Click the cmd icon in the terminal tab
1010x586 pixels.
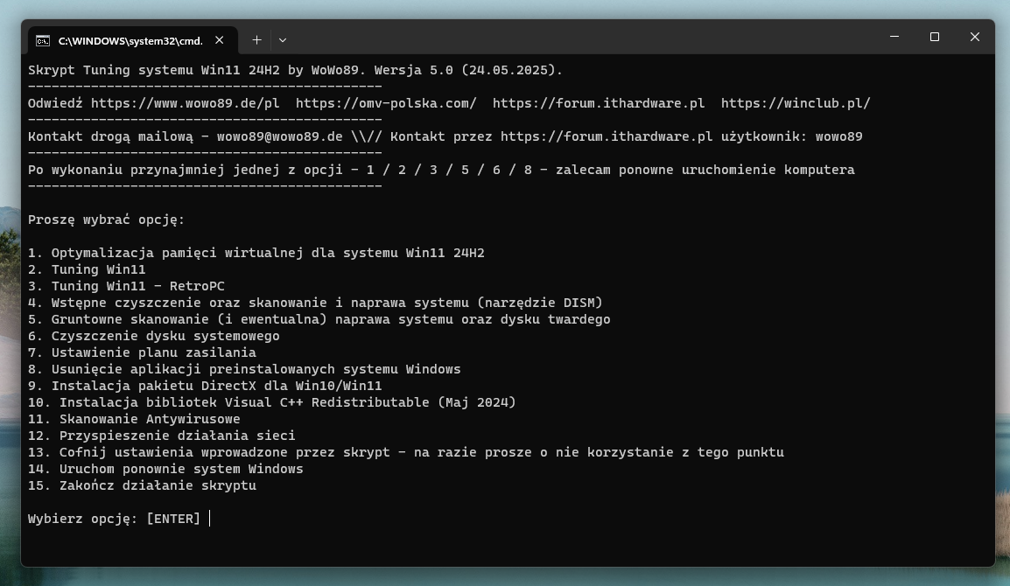43,40
